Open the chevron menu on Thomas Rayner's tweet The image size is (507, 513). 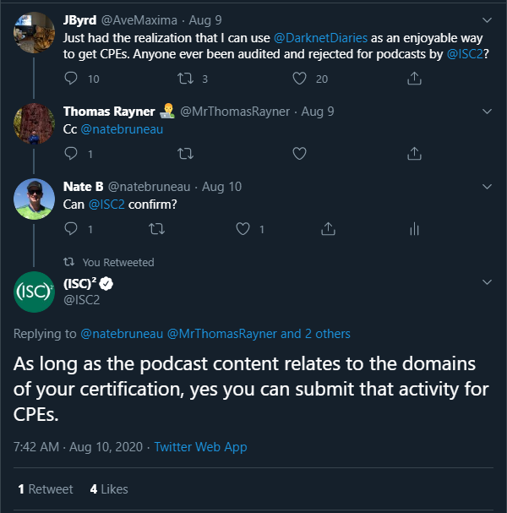click(487, 112)
